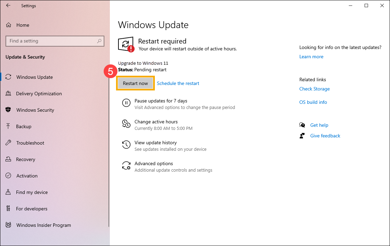Click the Upgrade to Windows 11 text

click(143, 63)
